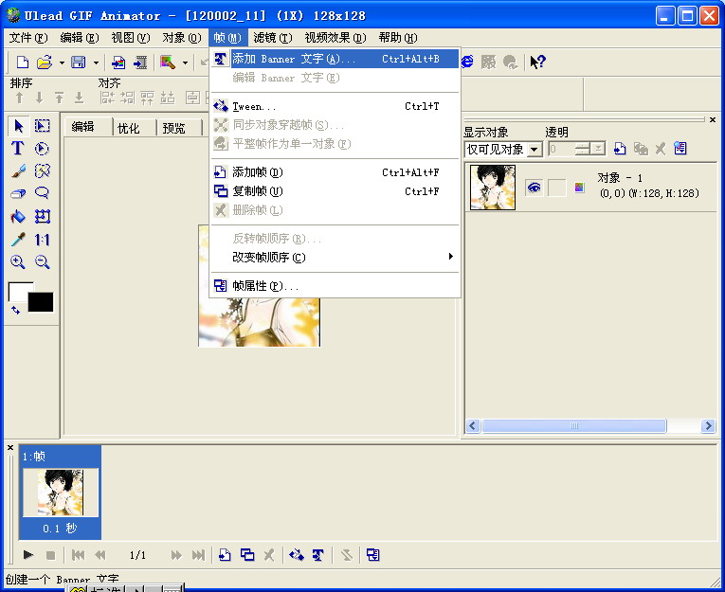Click scroll right arrow in object panel

(707, 425)
